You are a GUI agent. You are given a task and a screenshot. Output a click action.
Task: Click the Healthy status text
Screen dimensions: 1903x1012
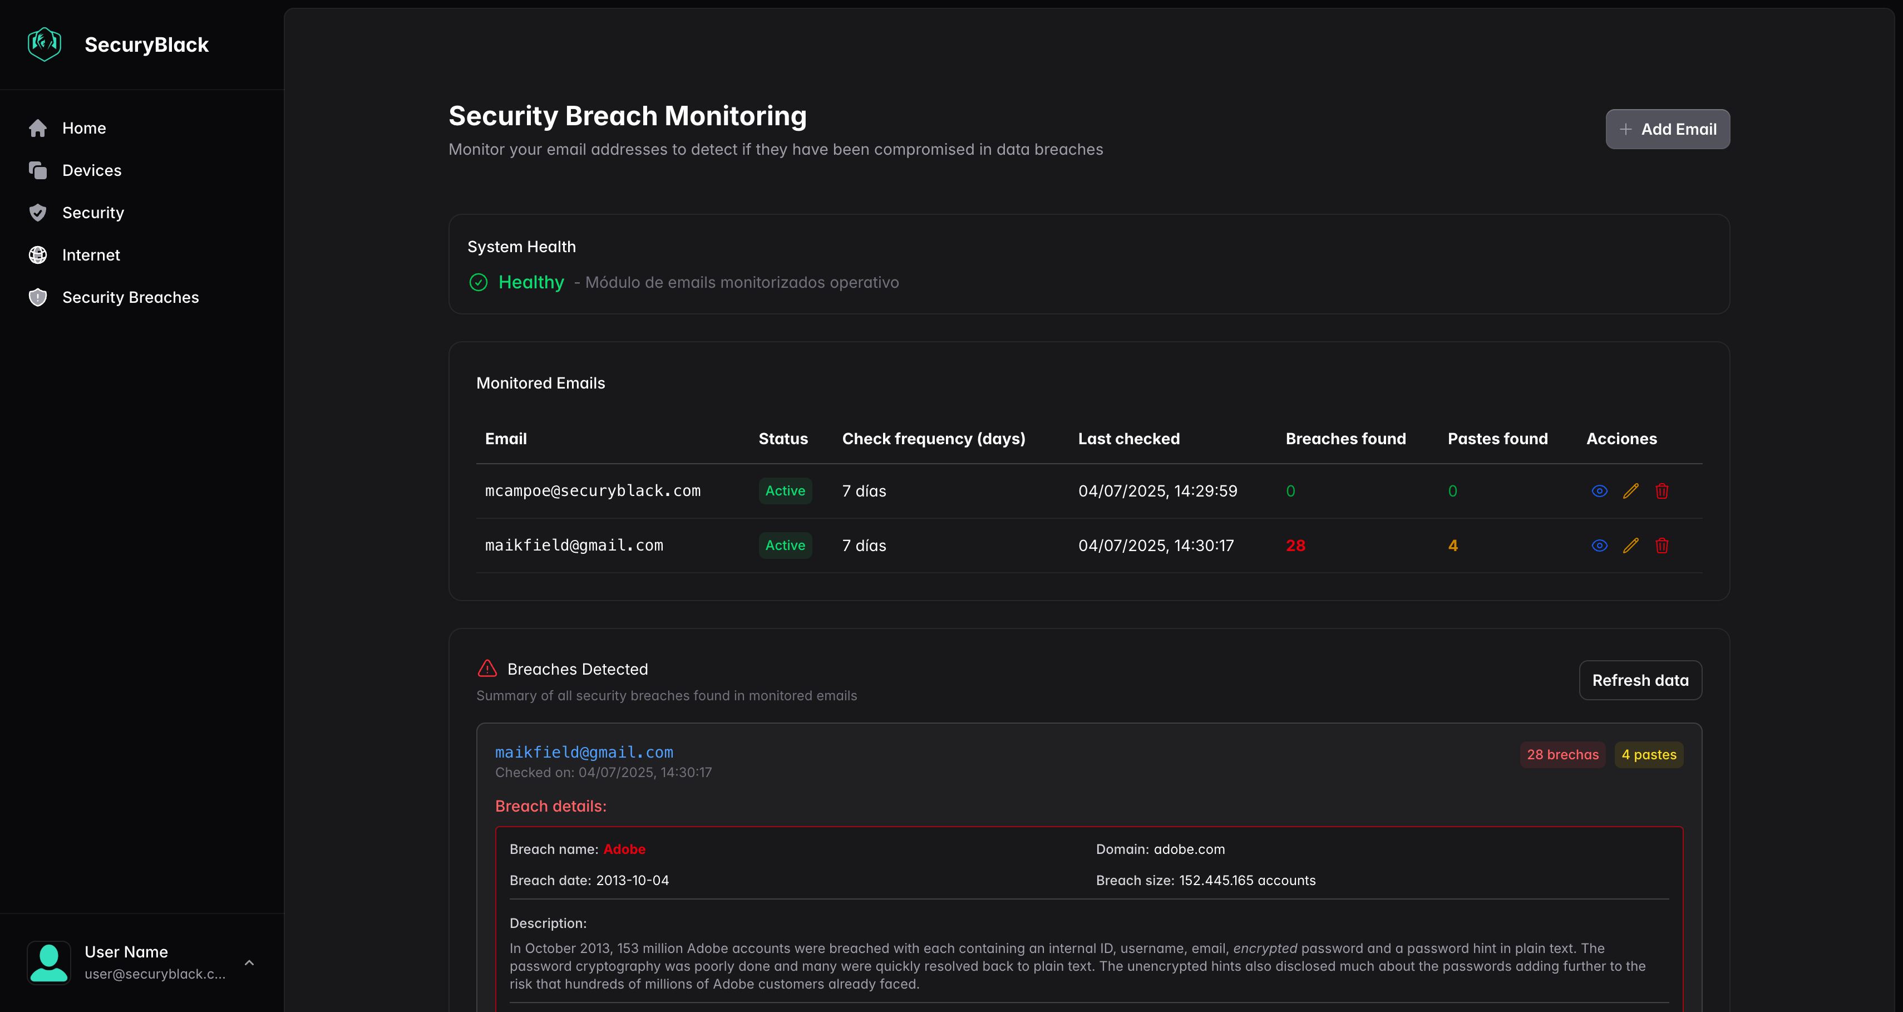(x=531, y=282)
